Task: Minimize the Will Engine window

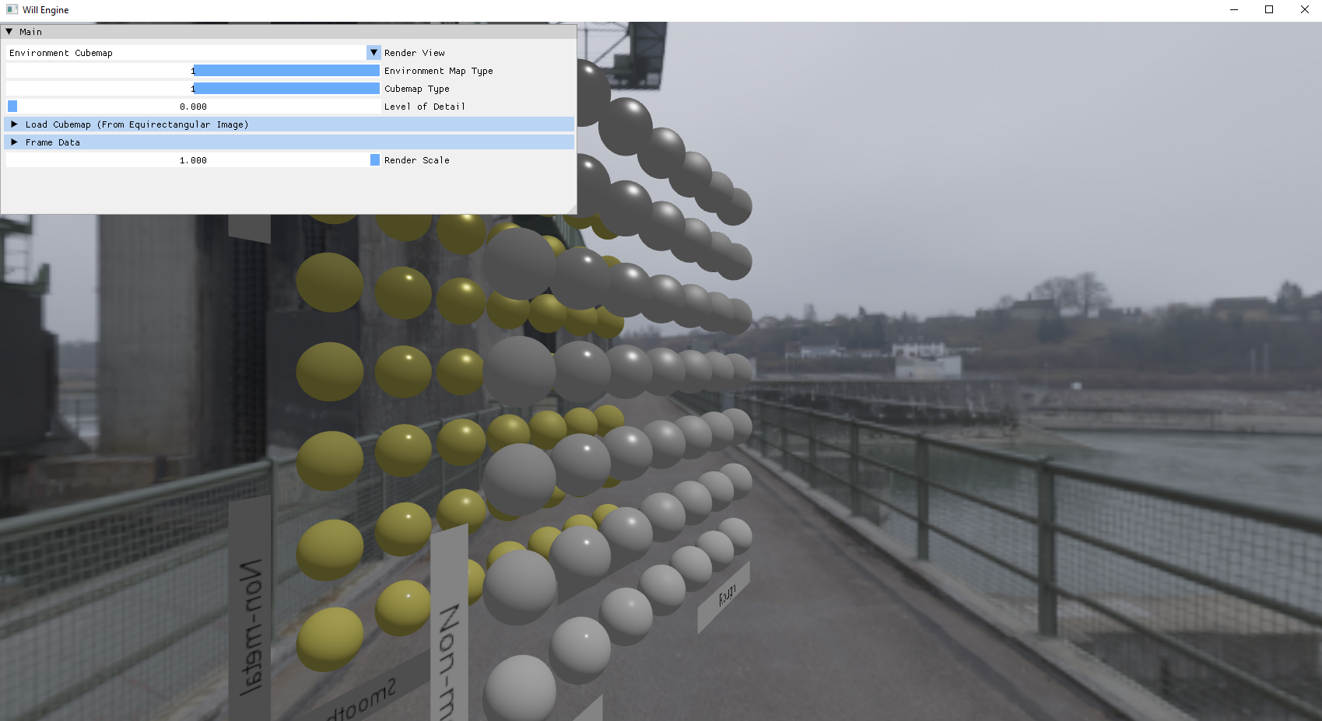Action: click(1233, 9)
